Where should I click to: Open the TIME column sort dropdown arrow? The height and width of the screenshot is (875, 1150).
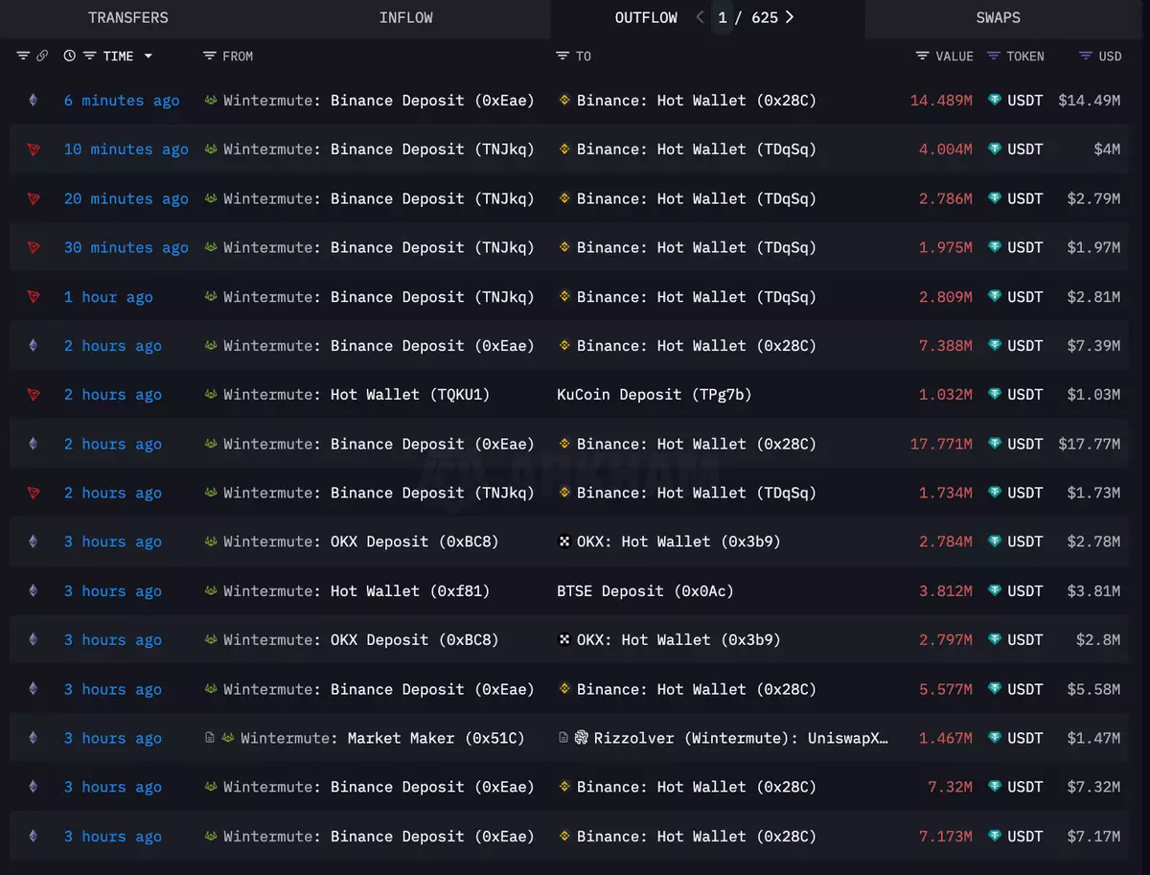click(148, 57)
